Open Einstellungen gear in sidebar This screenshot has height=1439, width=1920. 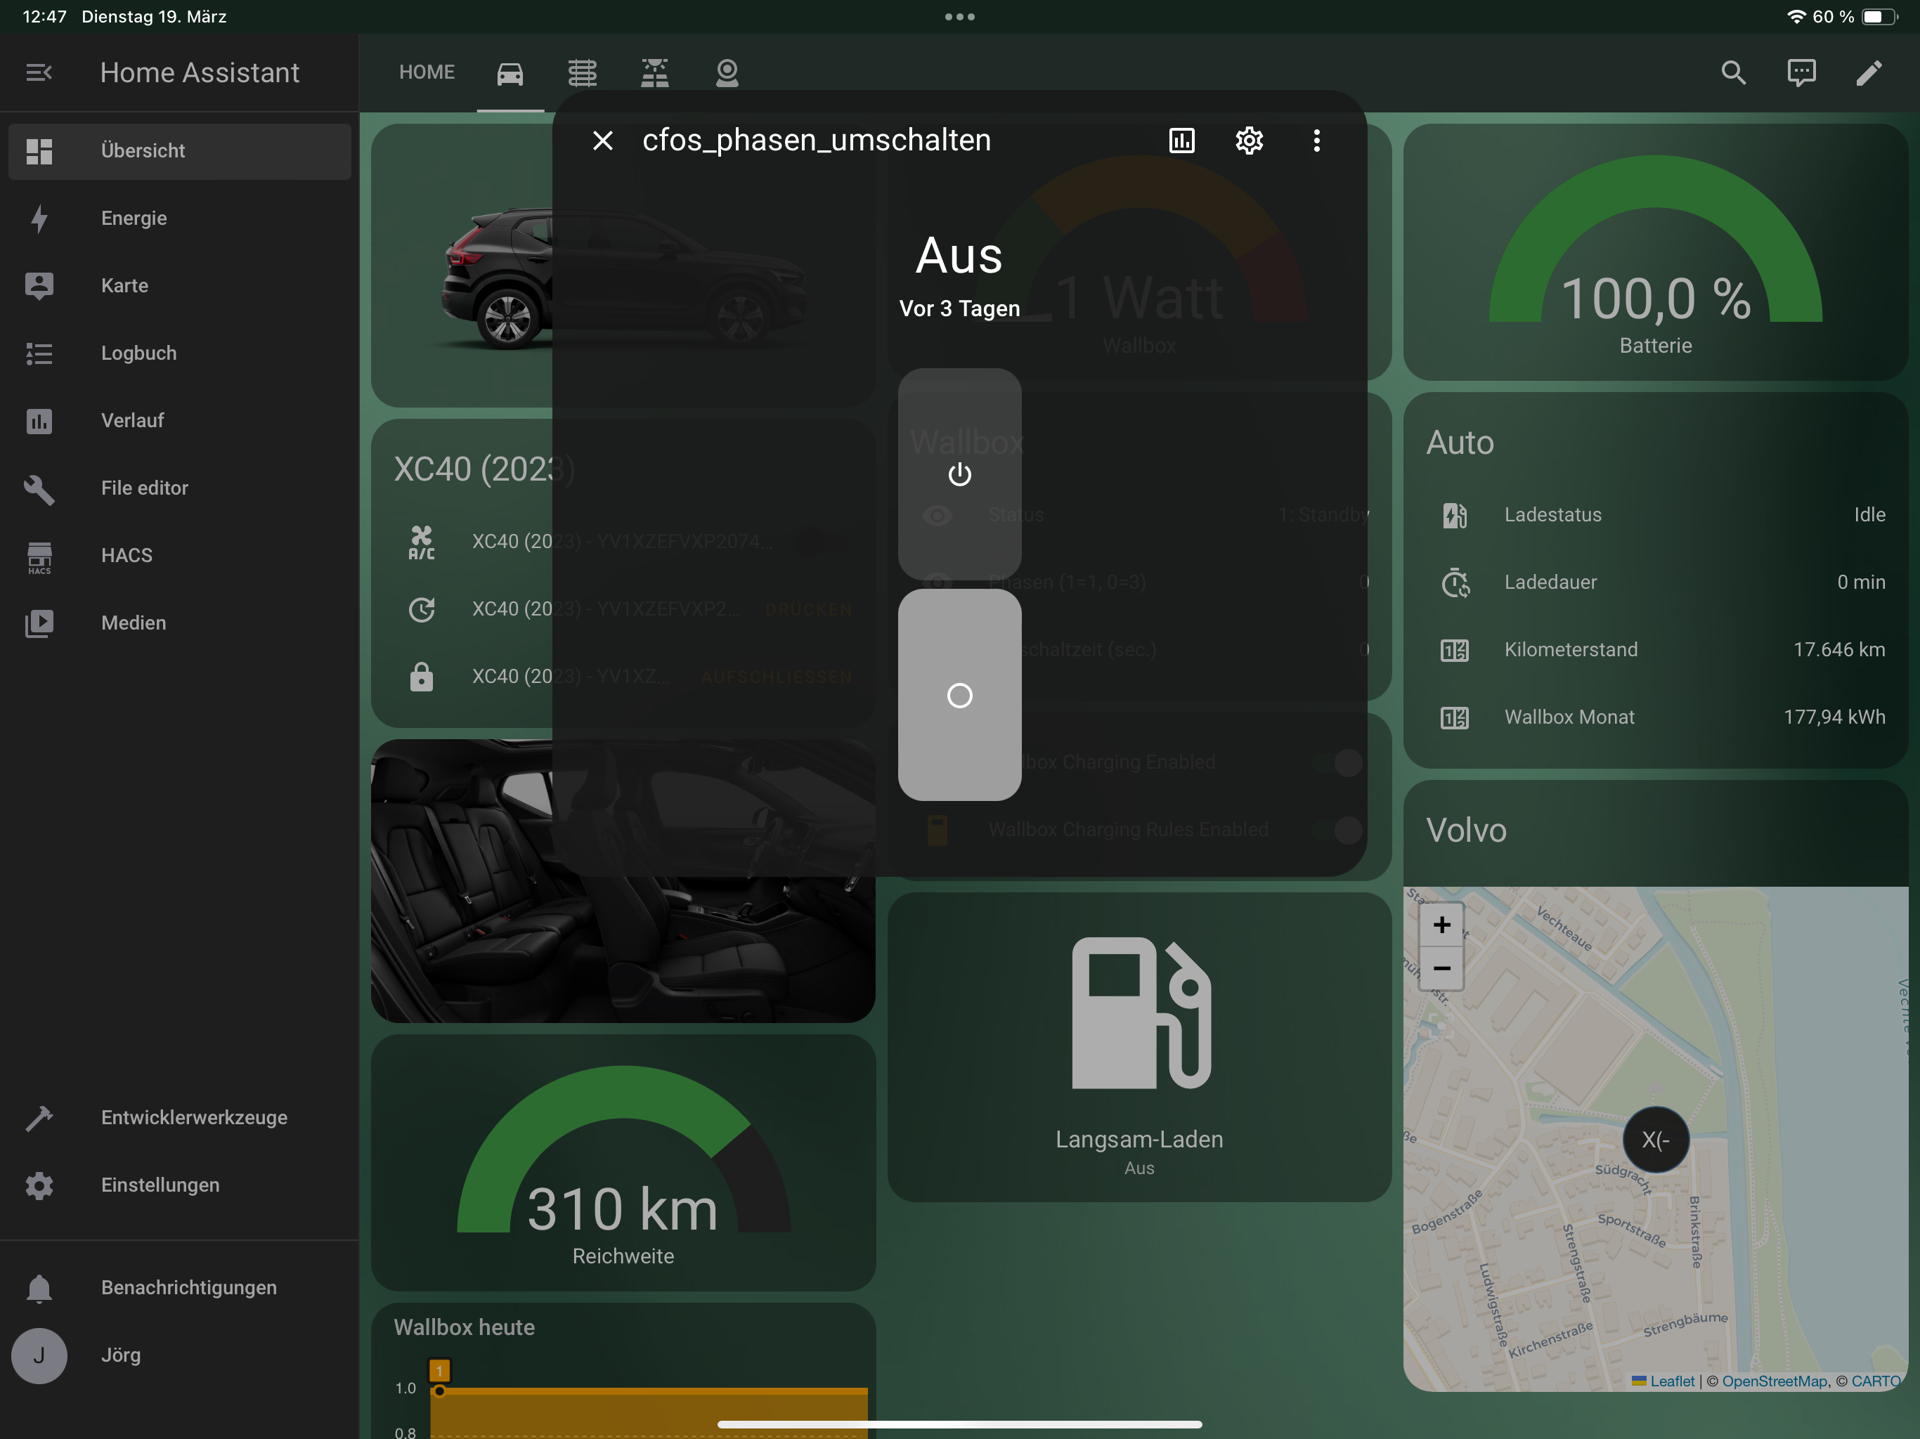(x=39, y=1185)
